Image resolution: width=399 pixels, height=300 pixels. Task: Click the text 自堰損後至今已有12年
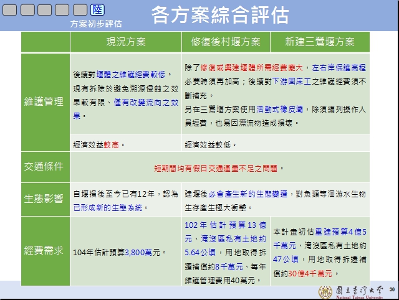(114, 194)
